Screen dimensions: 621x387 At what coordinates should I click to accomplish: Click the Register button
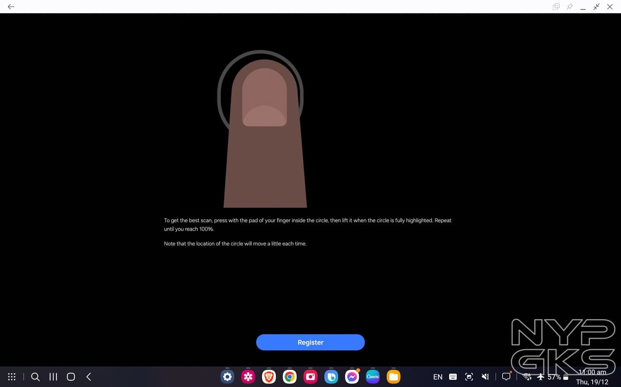(x=310, y=342)
